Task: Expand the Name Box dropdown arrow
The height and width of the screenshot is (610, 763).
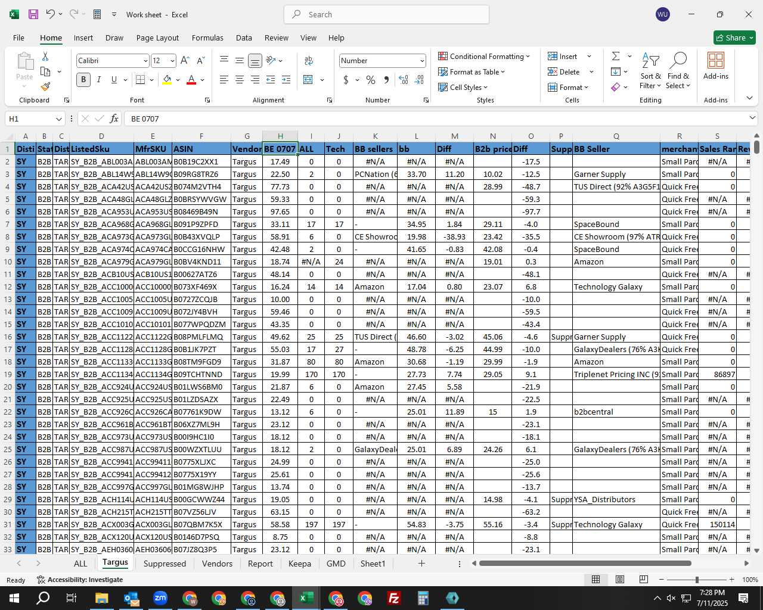Action: (x=58, y=119)
